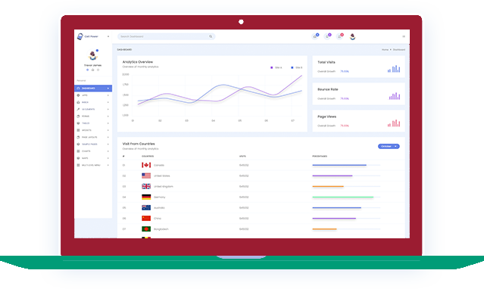Click the United Kingdom flag icon
The image size is (484, 289).
click(x=146, y=186)
